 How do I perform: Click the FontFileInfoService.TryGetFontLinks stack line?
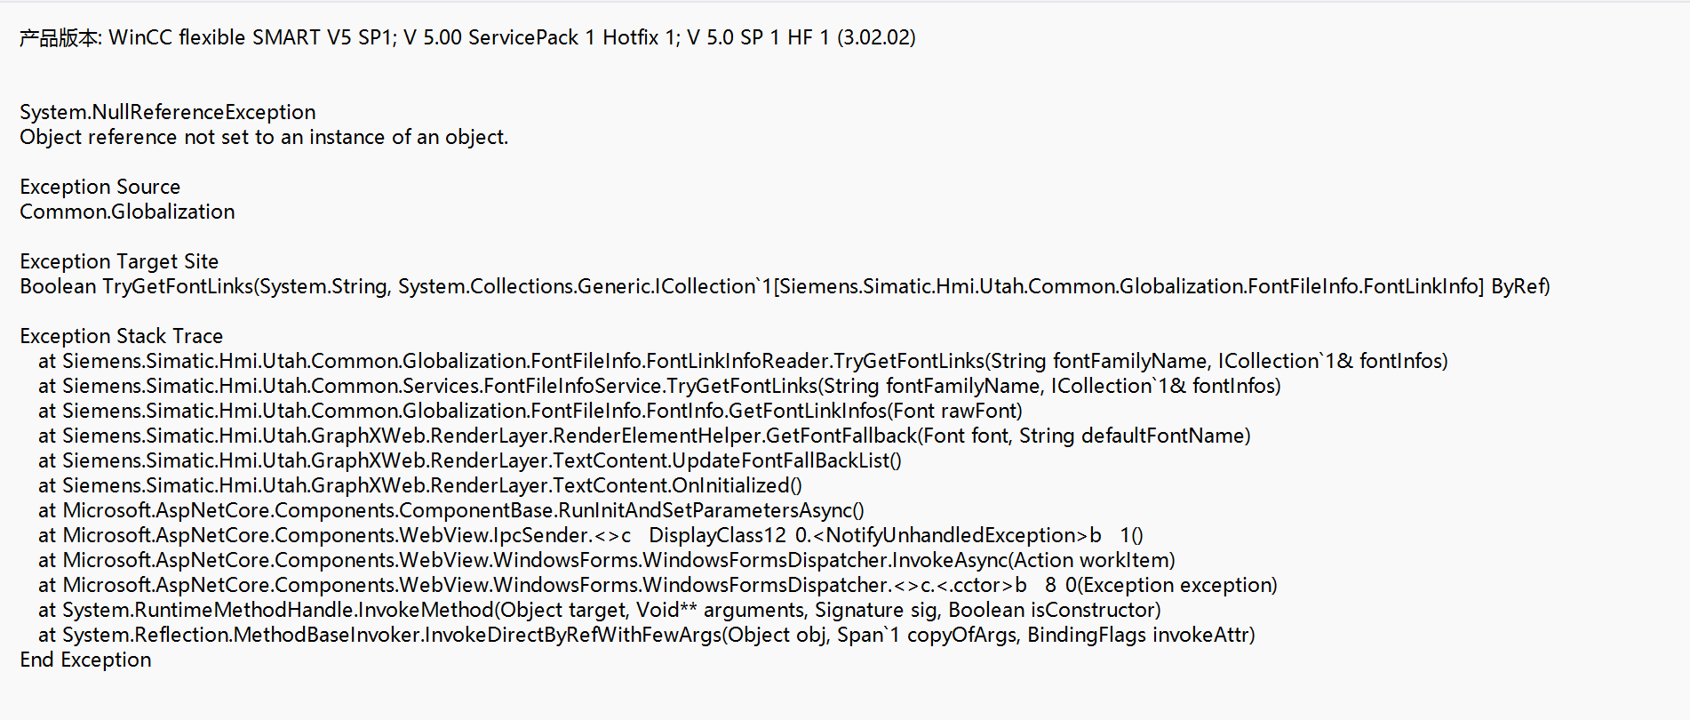[x=659, y=386]
